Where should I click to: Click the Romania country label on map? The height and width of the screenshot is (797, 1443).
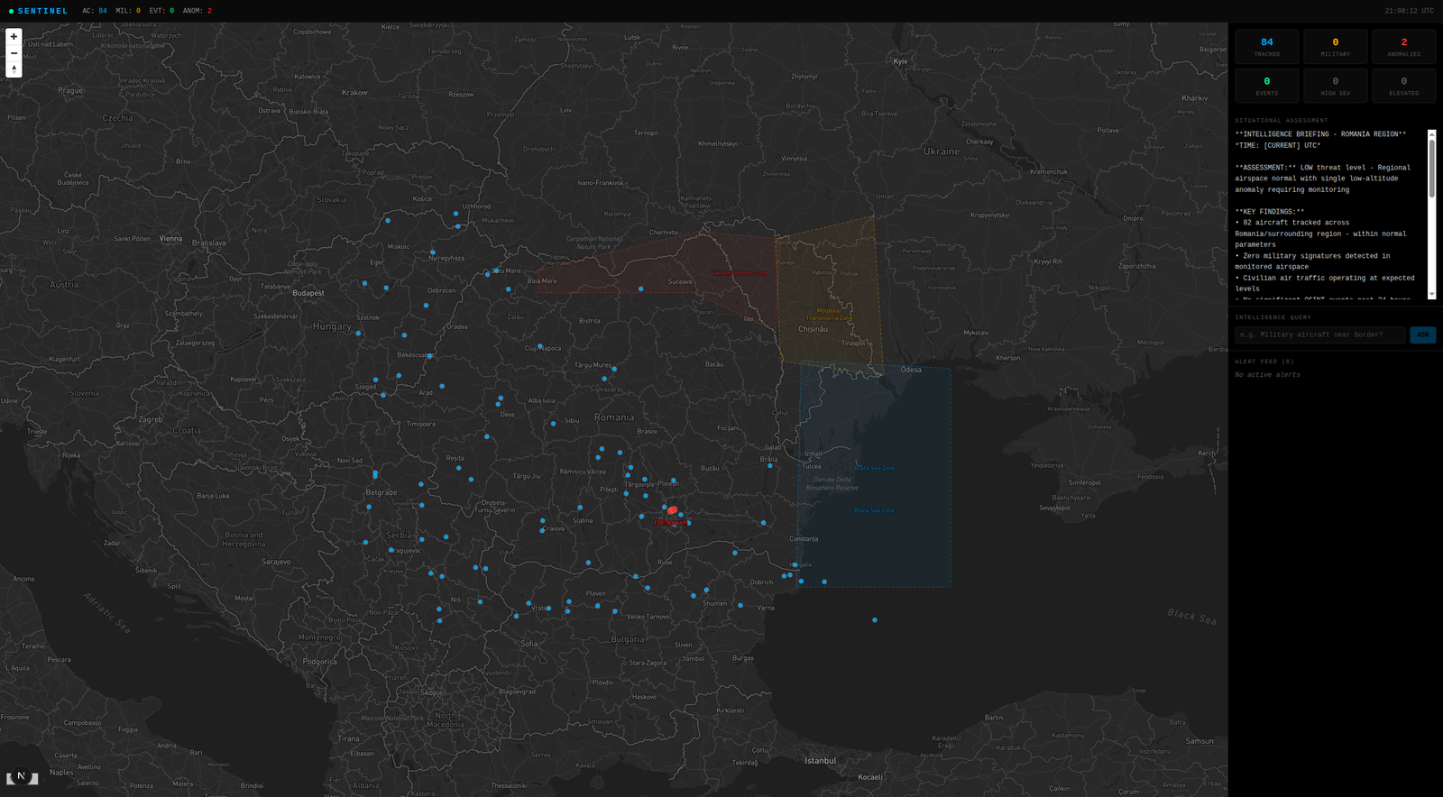614,417
